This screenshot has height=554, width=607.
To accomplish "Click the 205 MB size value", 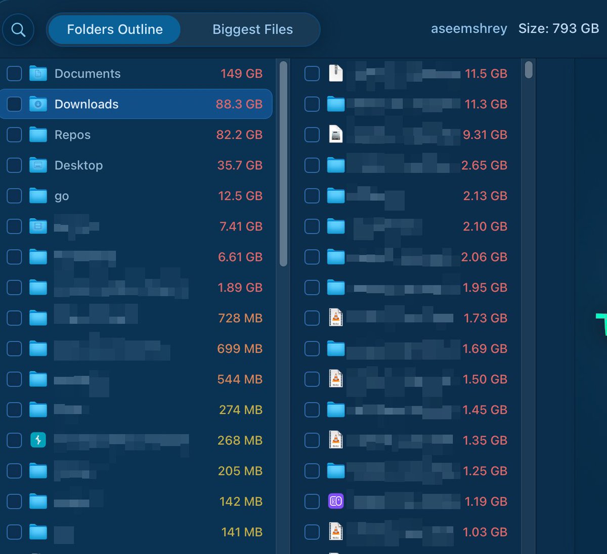I will (x=240, y=470).
